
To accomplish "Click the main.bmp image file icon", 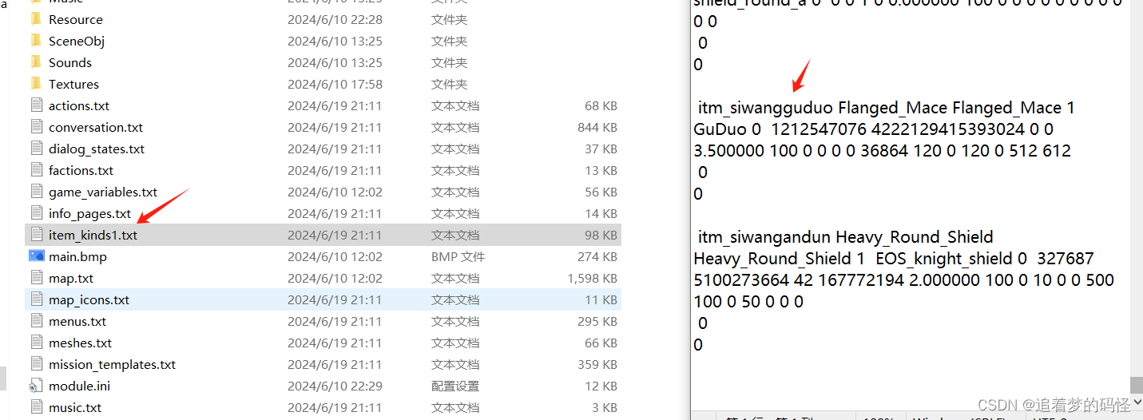I will click(36, 256).
